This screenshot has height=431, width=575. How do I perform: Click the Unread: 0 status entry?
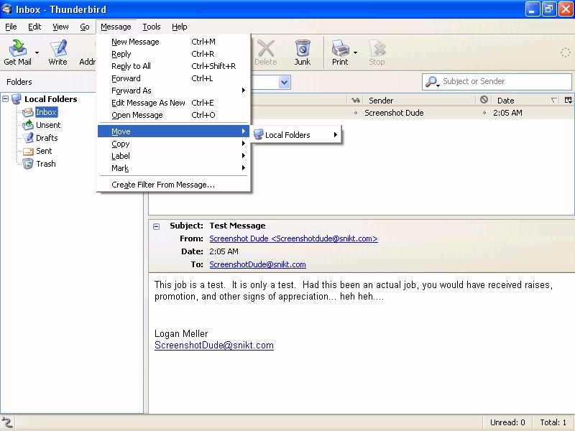[507, 422]
